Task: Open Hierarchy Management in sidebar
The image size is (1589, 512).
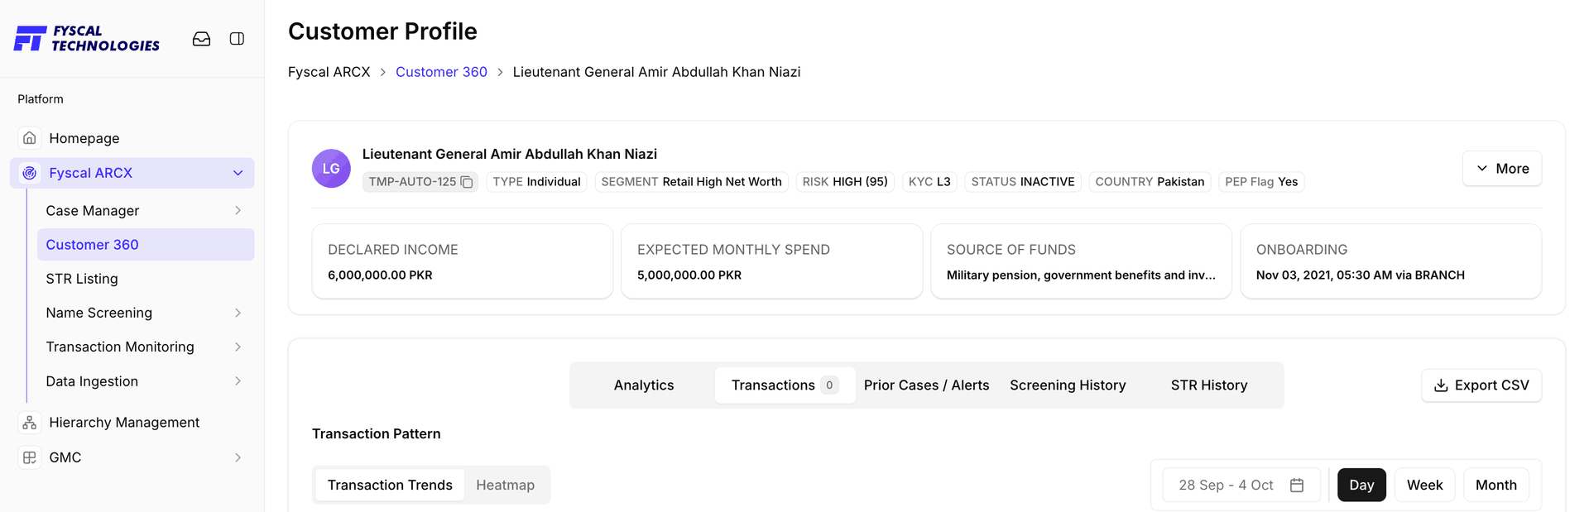Action: 132,423
